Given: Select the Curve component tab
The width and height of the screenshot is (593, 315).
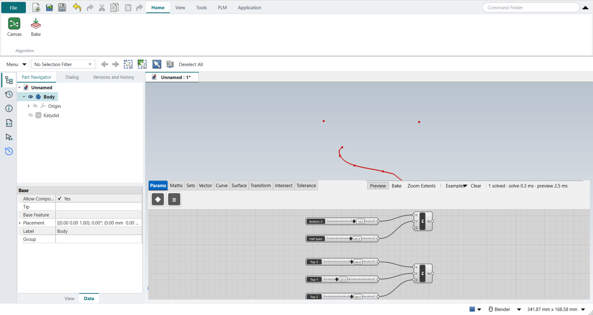Looking at the screenshot, I should coord(222,186).
